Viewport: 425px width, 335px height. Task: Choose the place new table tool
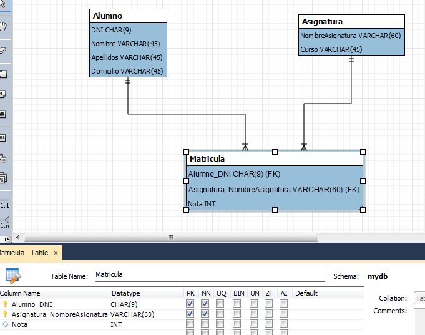pos(3,138)
